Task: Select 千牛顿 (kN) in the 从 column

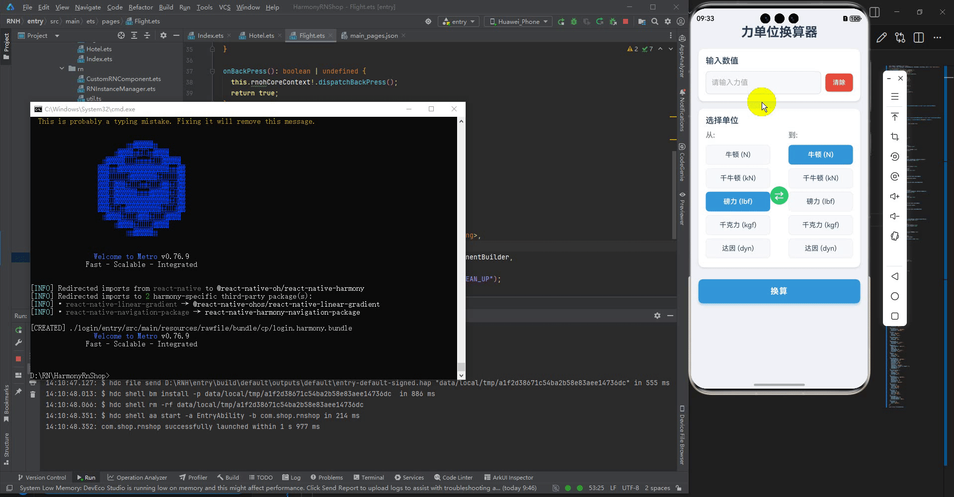Action: [738, 178]
